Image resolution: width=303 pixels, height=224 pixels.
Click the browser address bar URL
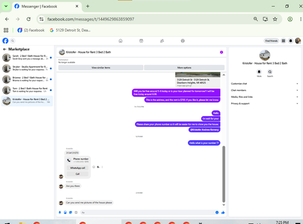(91, 19)
